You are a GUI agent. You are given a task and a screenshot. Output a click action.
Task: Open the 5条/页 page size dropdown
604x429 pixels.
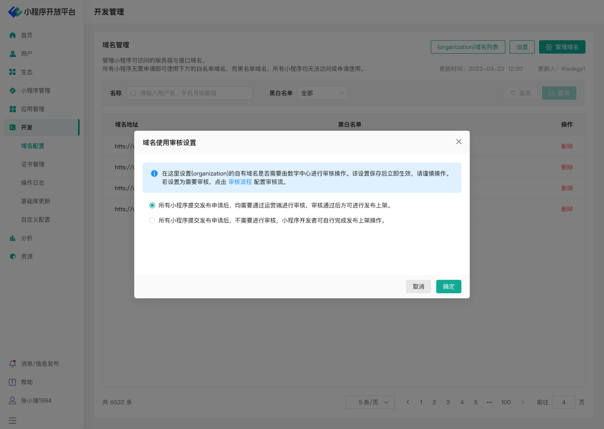[x=370, y=402]
